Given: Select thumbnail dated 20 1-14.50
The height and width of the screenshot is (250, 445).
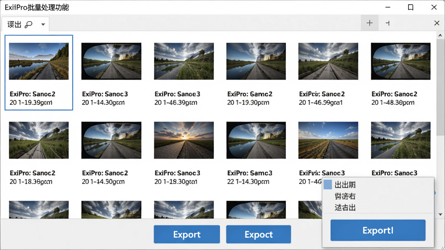Looking at the screenshot, I should pyautogui.click(x=111, y=140).
